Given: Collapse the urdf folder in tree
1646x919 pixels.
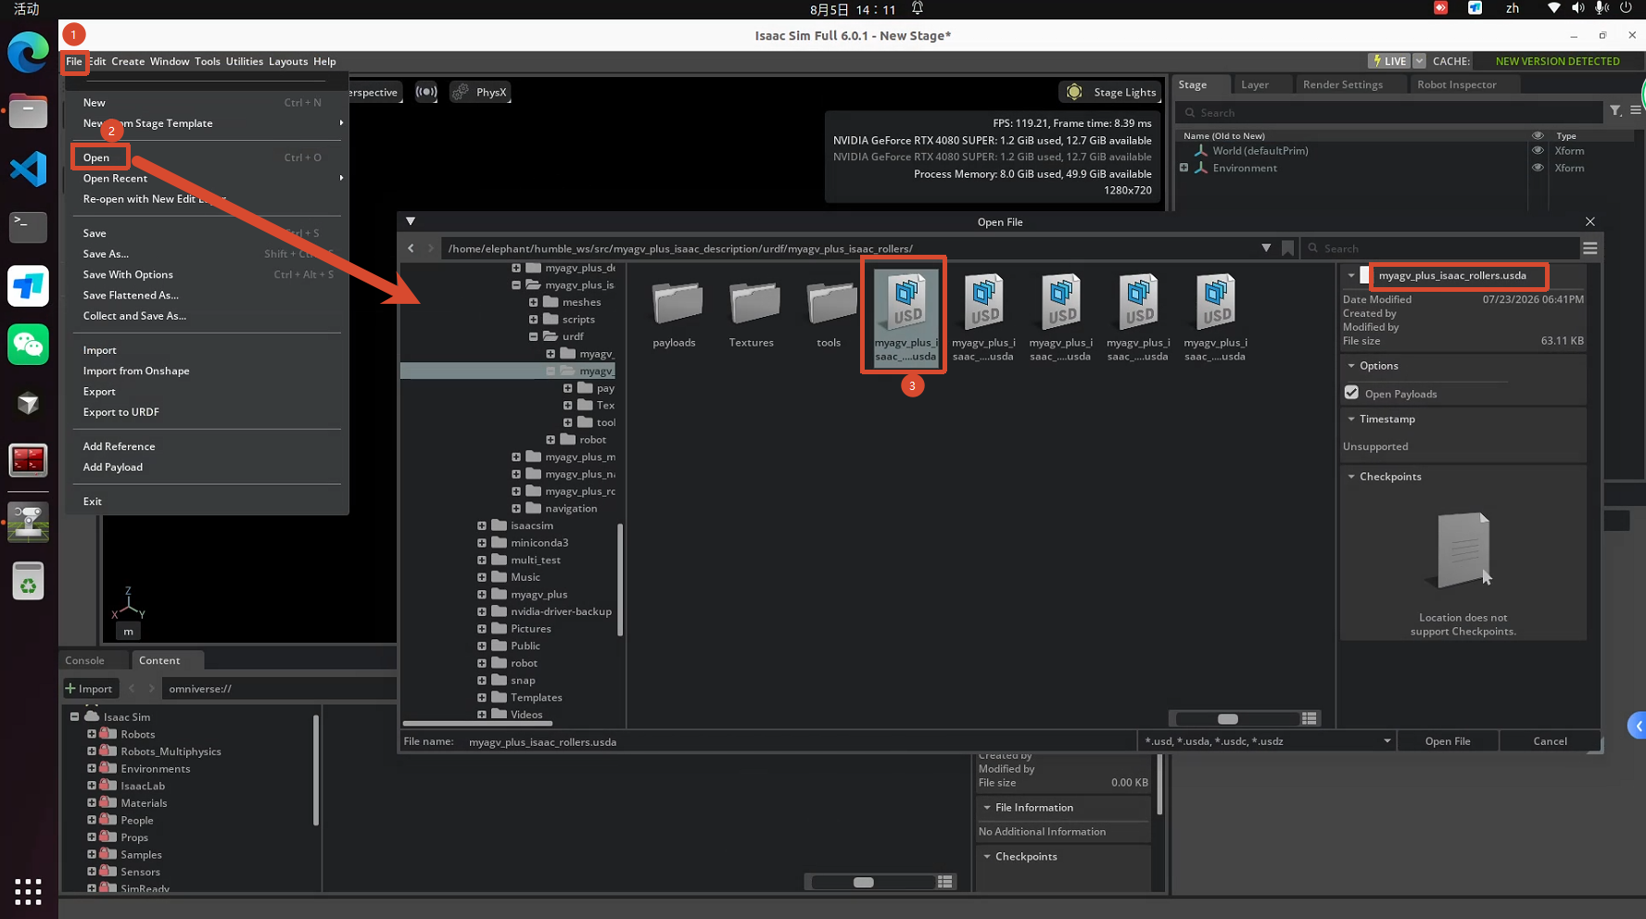Looking at the screenshot, I should click(x=534, y=336).
